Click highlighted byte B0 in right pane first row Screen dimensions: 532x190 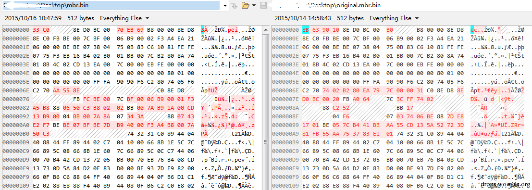click(x=390, y=29)
